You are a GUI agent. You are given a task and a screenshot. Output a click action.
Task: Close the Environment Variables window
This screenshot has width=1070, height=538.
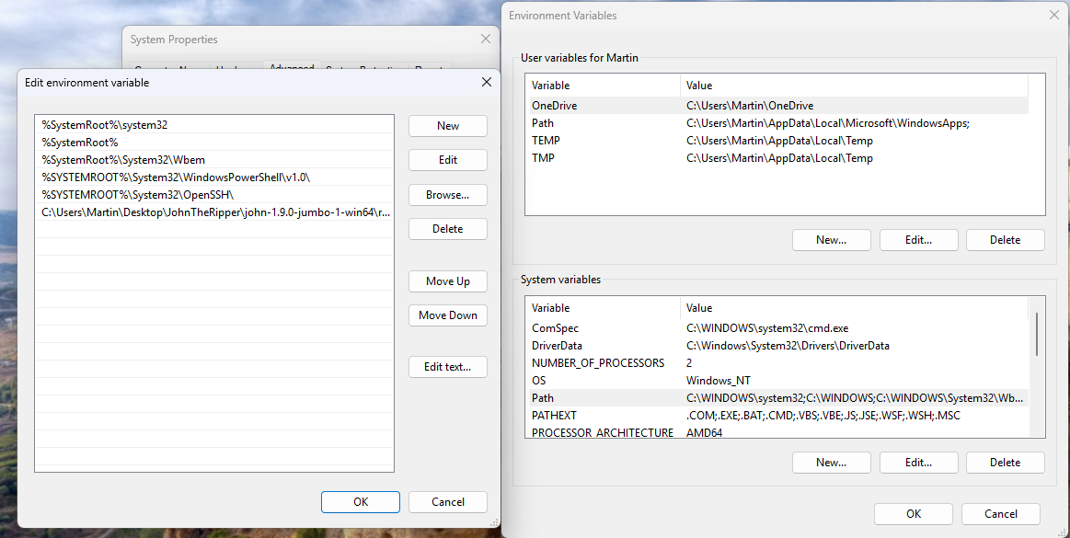1053,15
